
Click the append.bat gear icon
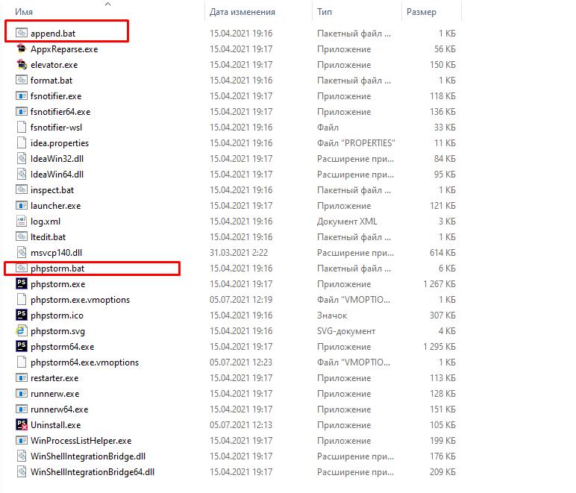click(22, 34)
